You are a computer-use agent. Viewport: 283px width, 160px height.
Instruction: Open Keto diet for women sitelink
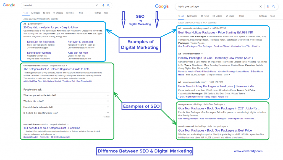[39, 53]
